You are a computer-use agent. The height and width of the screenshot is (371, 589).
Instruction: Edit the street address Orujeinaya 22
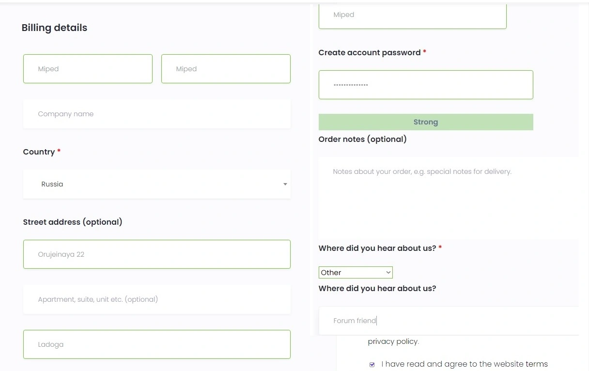pos(157,254)
